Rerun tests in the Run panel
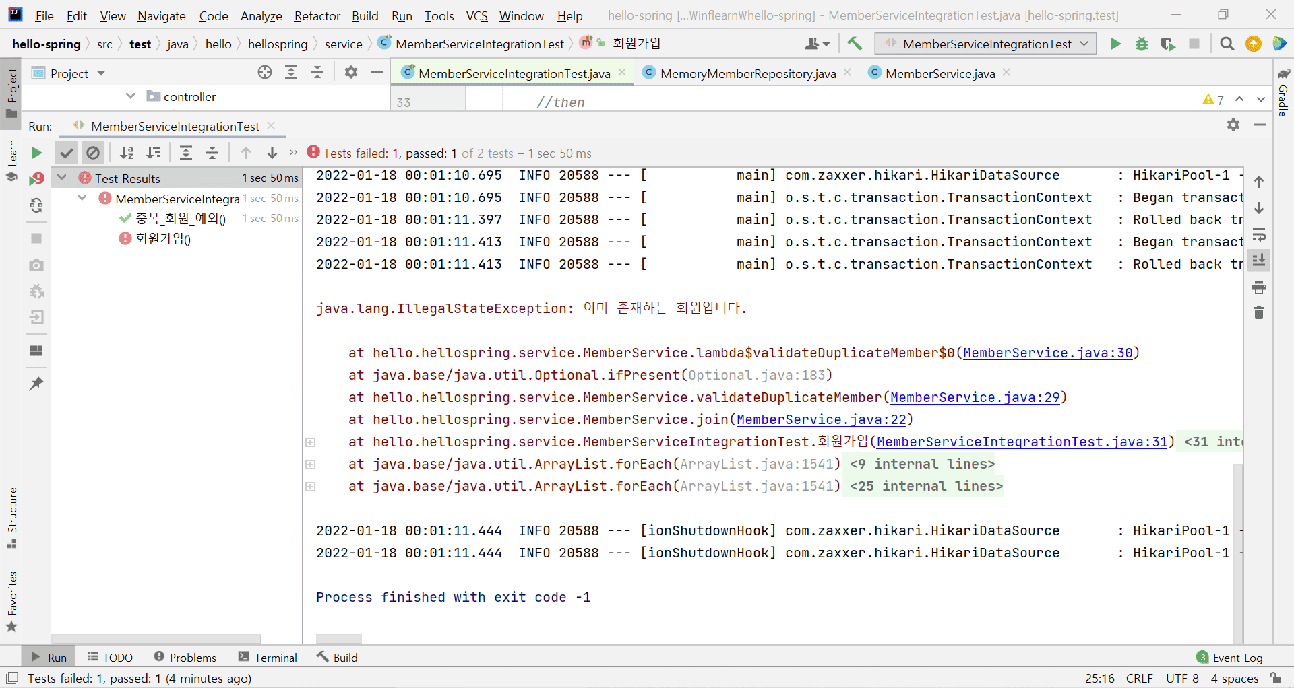This screenshot has width=1294, height=688. [36, 153]
